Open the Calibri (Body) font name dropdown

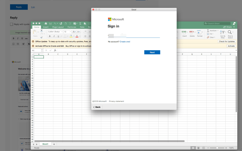62,32
